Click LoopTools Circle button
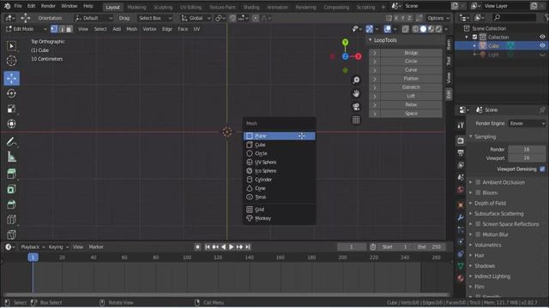 [x=410, y=61]
